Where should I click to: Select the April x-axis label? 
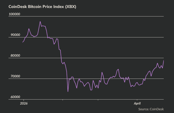pyautogui.click(x=137, y=103)
